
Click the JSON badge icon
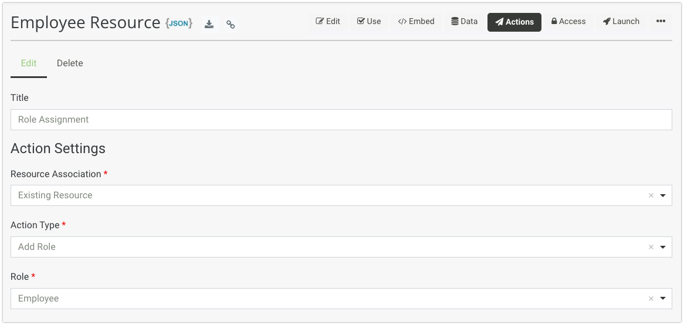click(179, 23)
